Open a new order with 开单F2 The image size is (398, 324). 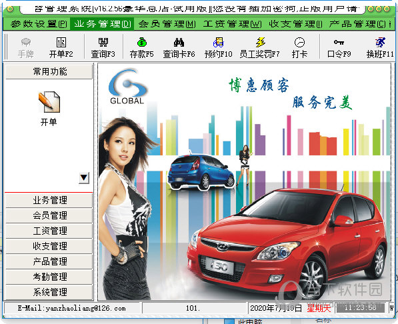tap(61, 47)
